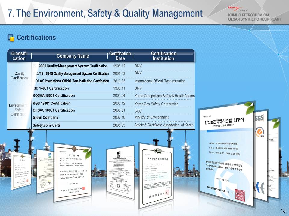Click the 'Classification' column header
This screenshot has width=289, height=216.
point(19,56)
